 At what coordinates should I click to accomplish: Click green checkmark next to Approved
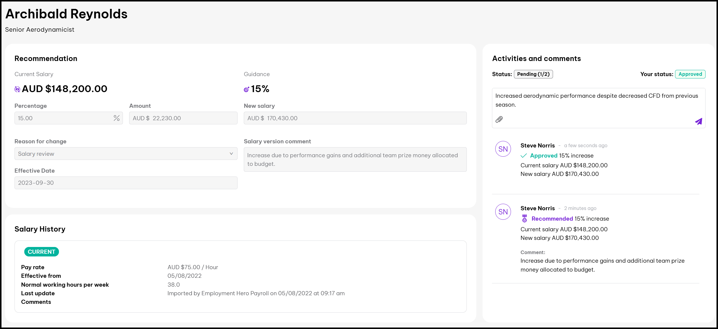click(x=524, y=156)
